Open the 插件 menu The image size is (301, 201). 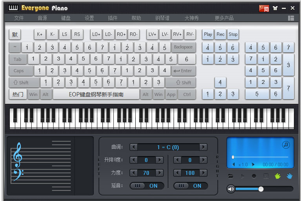coord(113,18)
